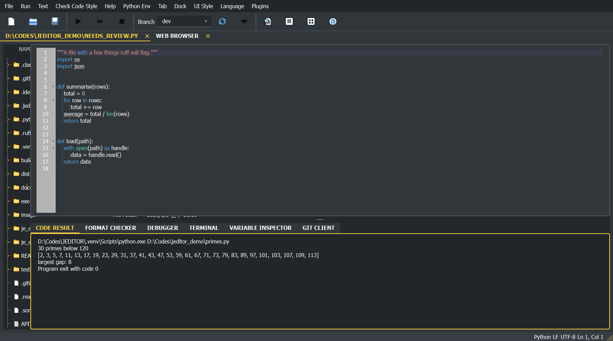Screen dimensions: 613x341
Task: Open a file using the toolbar folder icon
Action: tap(33, 21)
